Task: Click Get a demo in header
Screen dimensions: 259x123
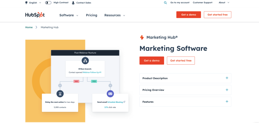Action: pos(188,15)
